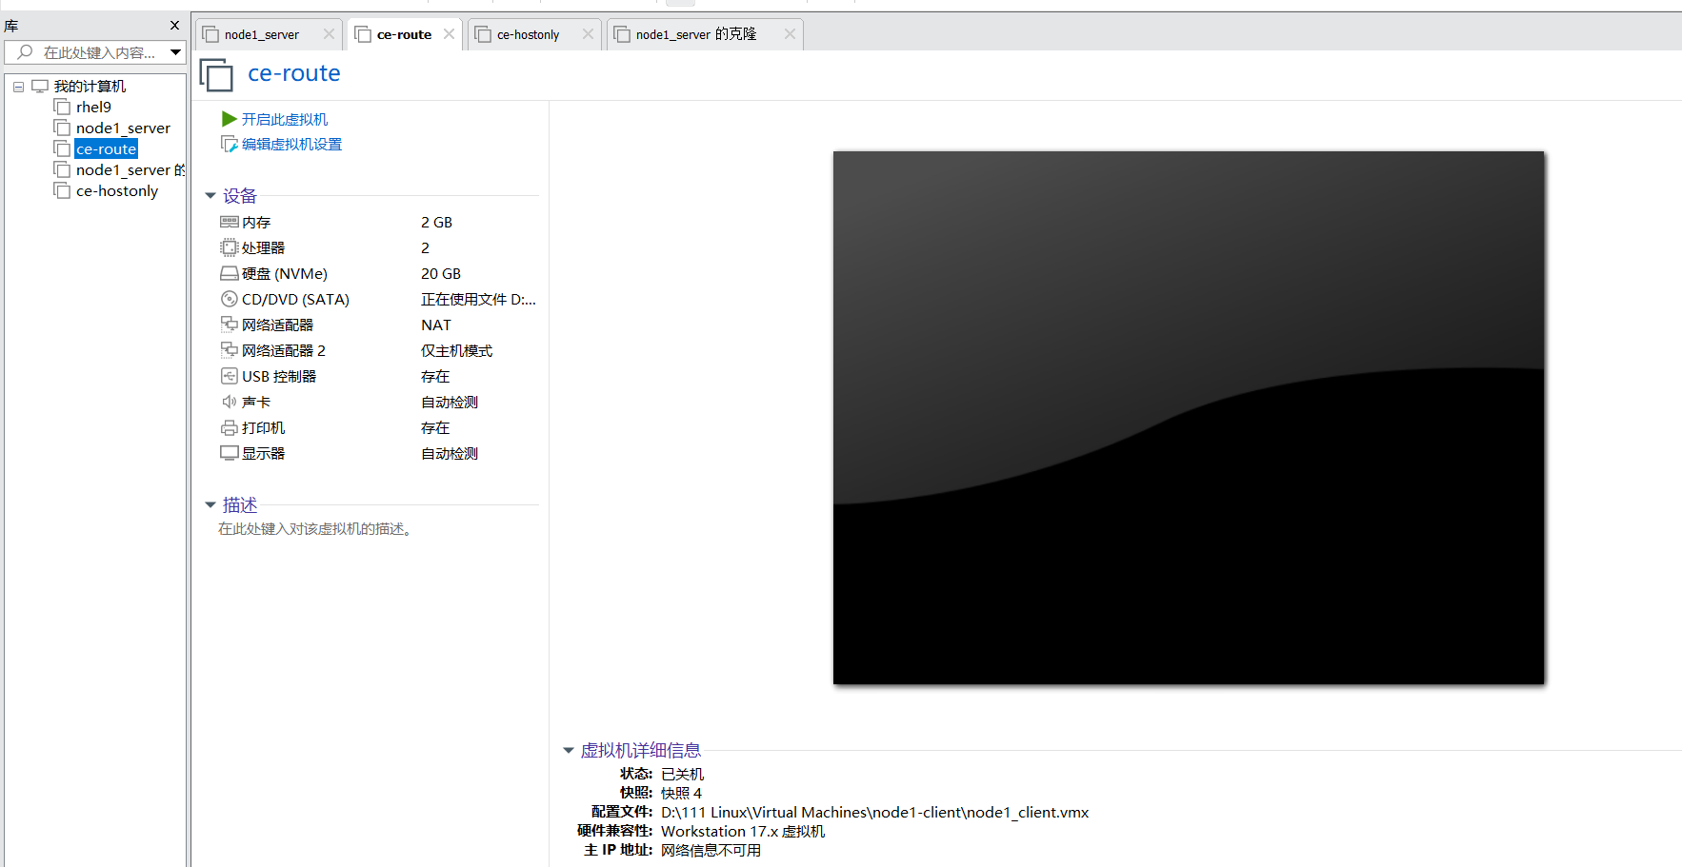Select ce-route in the library tree
Screen dimensions: 1682x867
(106, 148)
